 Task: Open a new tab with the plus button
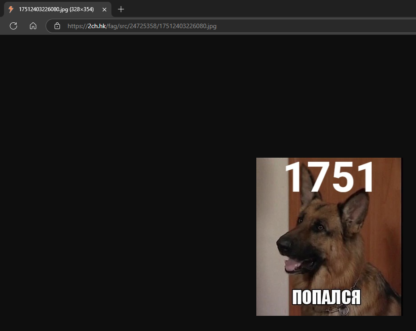click(121, 9)
